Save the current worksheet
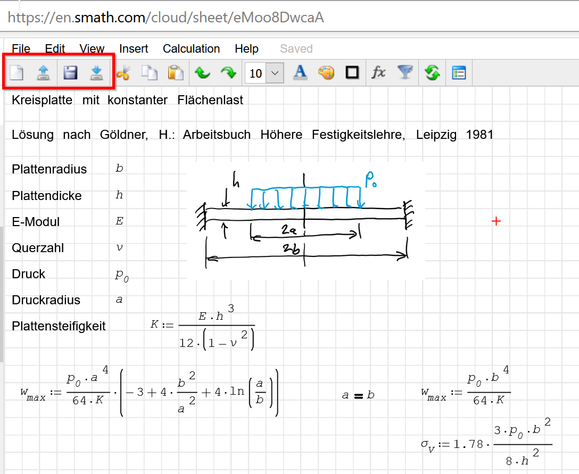Viewport: 579px width, 474px height. click(70, 73)
